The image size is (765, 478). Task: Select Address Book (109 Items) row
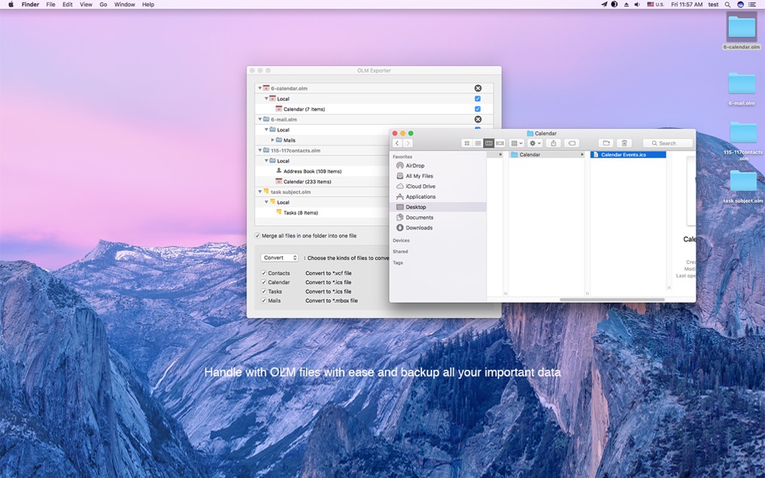coord(312,171)
